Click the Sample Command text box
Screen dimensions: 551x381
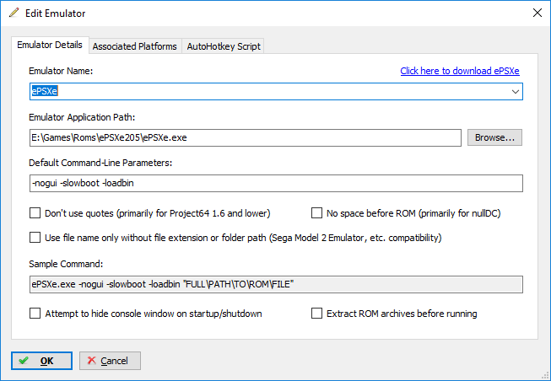pos(276,284)
